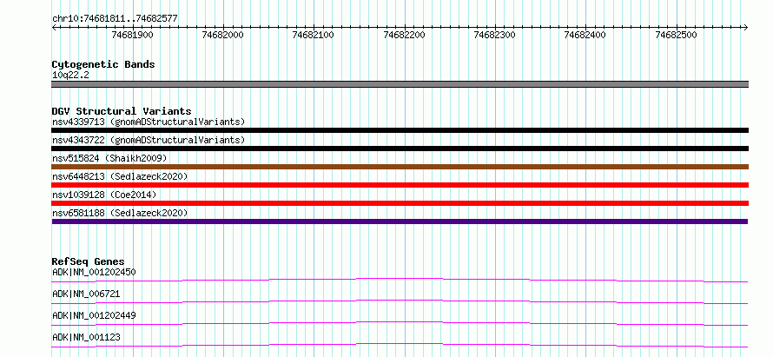Click ruler tick label 74682500

click(676, 35)
